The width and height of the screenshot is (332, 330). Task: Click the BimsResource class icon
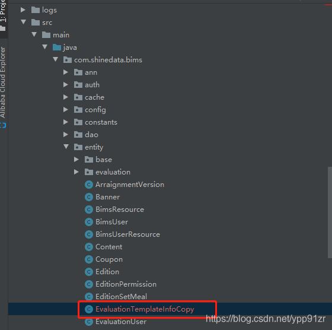click(89, 210)
